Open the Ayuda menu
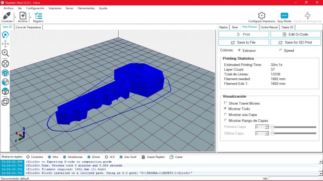This screenshot has height=181, width=323. (x=103, y=8)
